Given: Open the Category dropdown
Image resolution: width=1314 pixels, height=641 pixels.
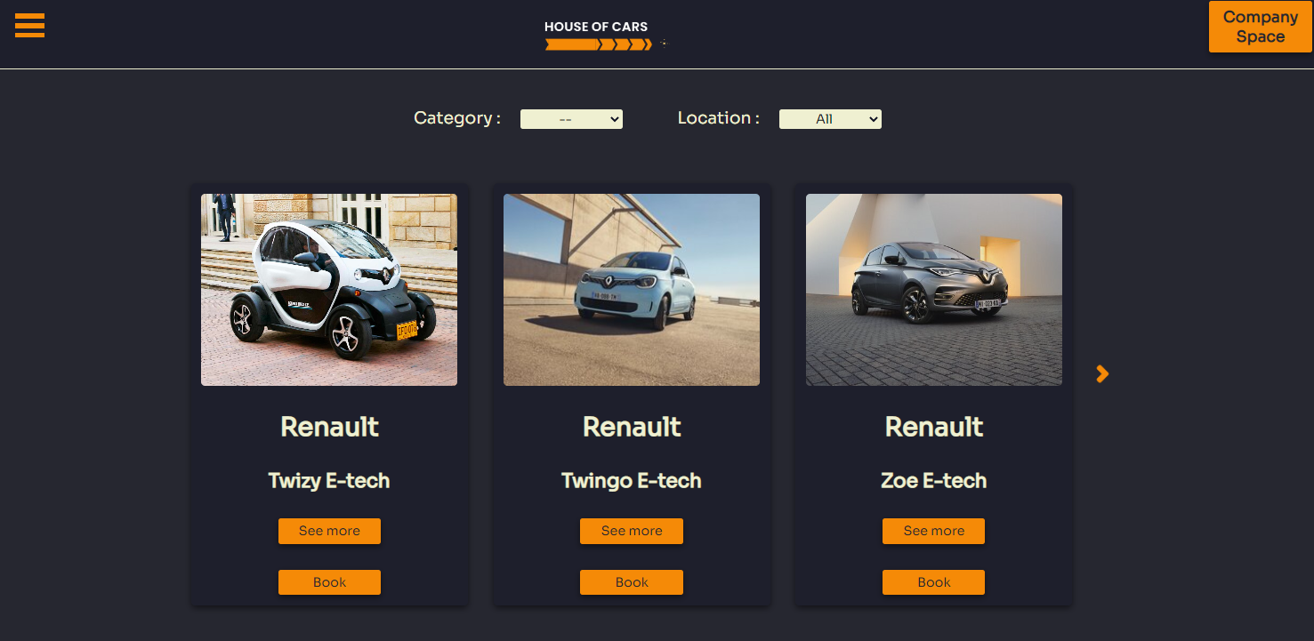Looking at the screenshot, I should pos(571,119).
